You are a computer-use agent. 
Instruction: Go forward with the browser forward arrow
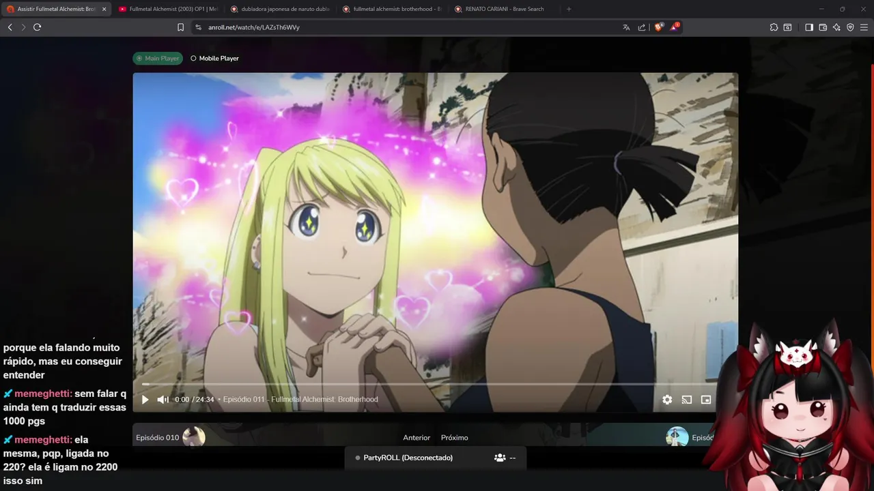pyautogui.click(x=23, y=27)
